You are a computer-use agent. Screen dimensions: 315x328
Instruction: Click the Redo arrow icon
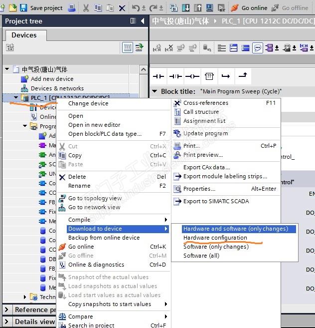click(x=154, y=8)
